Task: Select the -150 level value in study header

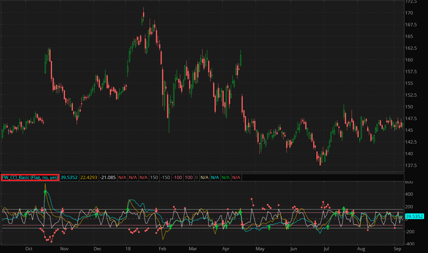Action: pyautogui.click(x=165, y=177)
